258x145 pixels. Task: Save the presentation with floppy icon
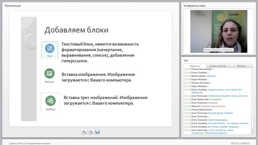[x=98, y=132]
